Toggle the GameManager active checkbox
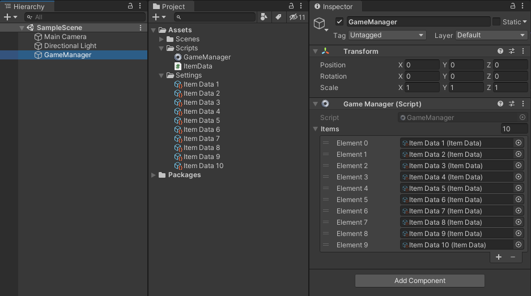531x296 pixels. click(339, 22)
